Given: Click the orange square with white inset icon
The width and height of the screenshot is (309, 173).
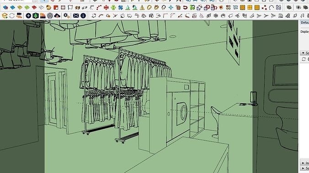Looking at the screenshot, I should point(56,8).
